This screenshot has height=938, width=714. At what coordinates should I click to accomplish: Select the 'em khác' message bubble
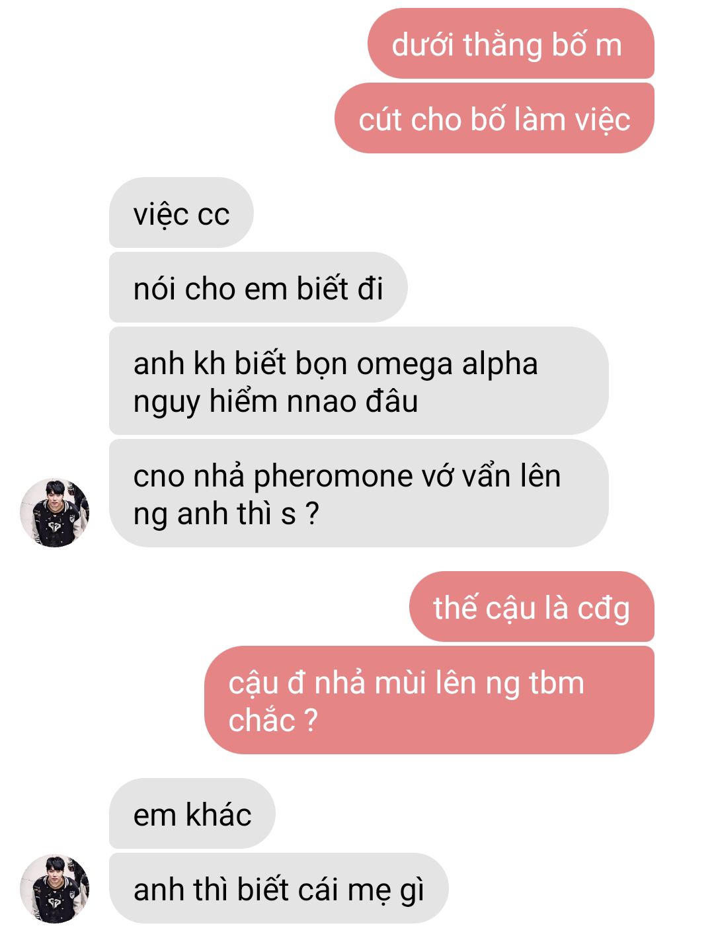(x=192, y=814)
